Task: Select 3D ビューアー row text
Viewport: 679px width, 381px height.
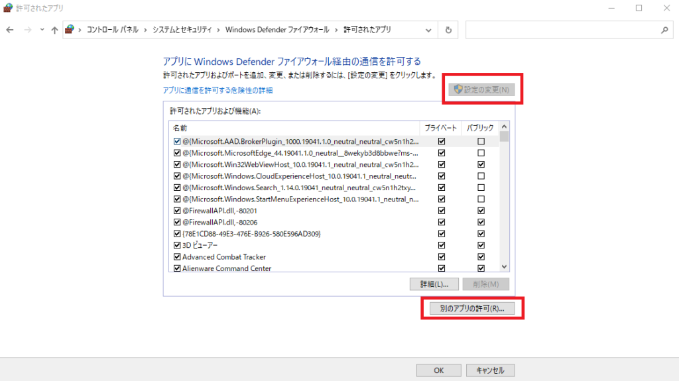Action: (x=200, y=245)
